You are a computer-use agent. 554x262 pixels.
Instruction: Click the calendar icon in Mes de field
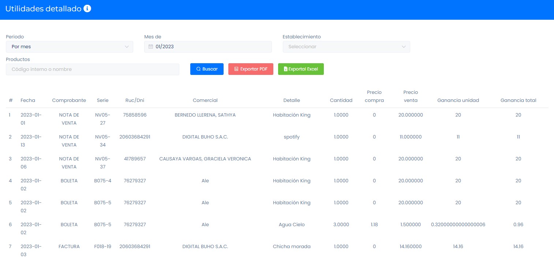(x=150, y=47)
